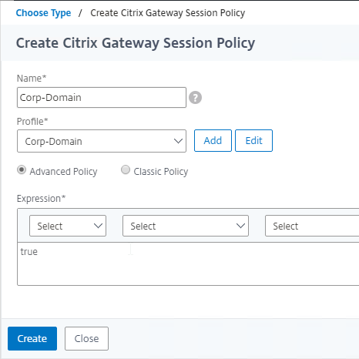This screenshot has height=359, width=359.
Task: Select the Classic Policy radio button
Action: 126,169
